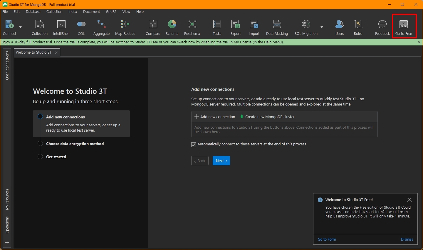The height and width of the screenshot is (250, 423).
Task: Expand the SQL Migration dropdown arrow
Action: [x=322, y=27]
